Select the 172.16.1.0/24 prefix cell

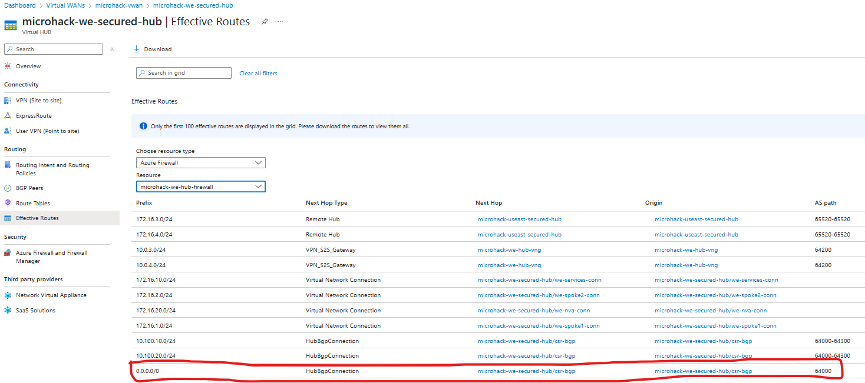point(154,326)
